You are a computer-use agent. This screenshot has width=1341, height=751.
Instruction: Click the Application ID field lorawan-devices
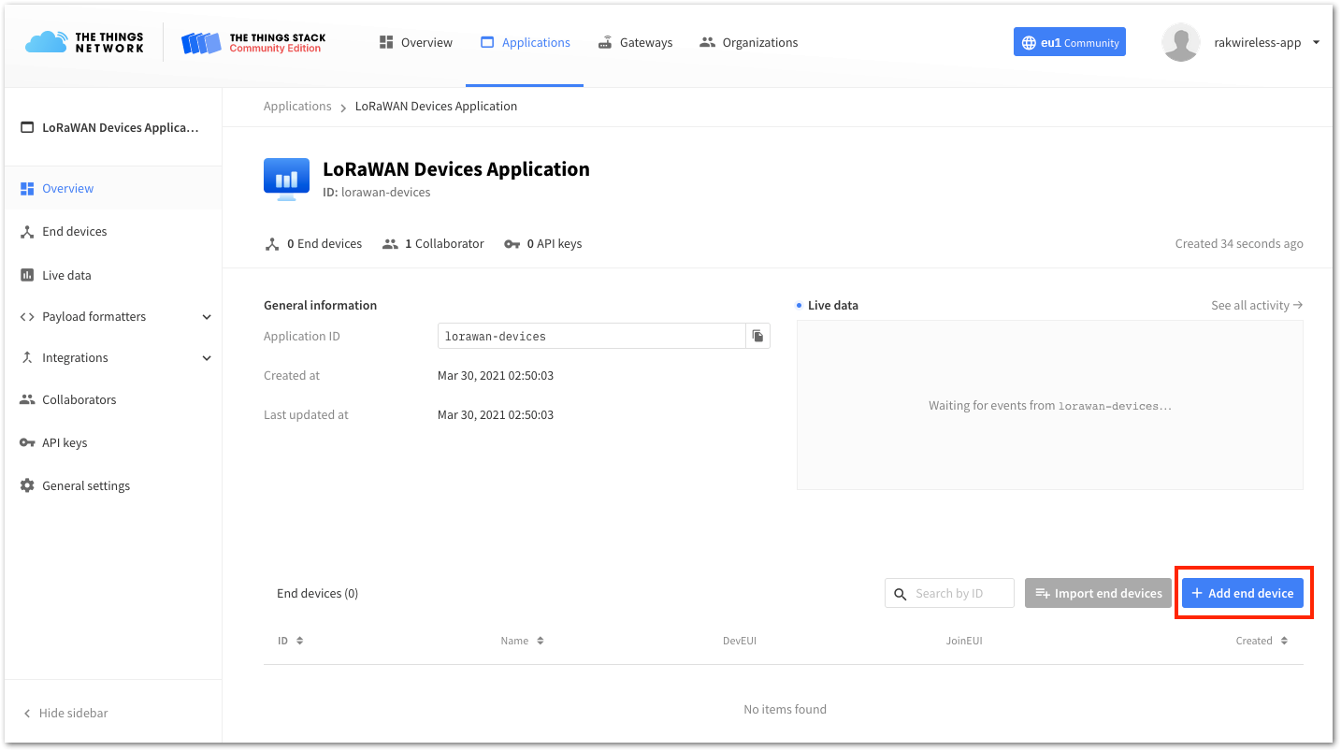591,336
